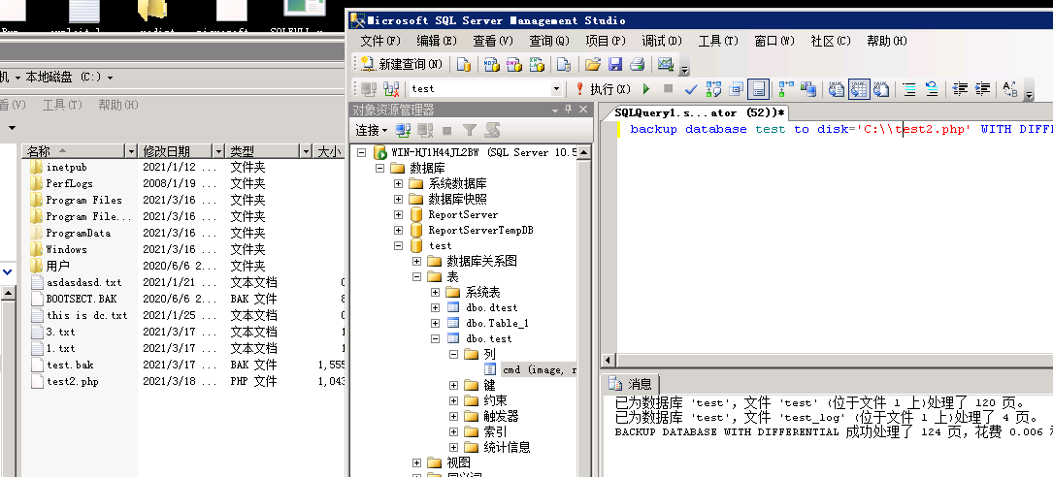Toggle IntelliSense enabled button
This screenshot has width=1053, height=477.
point(758,88)
